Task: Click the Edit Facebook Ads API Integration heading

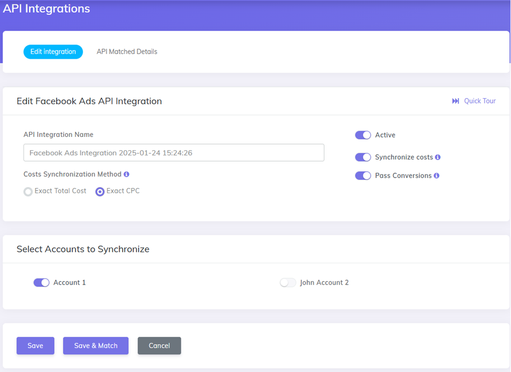Action: coord(89,101)
